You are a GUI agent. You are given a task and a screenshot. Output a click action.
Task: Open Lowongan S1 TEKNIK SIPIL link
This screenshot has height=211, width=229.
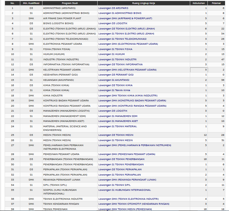(x=114, y=185)
